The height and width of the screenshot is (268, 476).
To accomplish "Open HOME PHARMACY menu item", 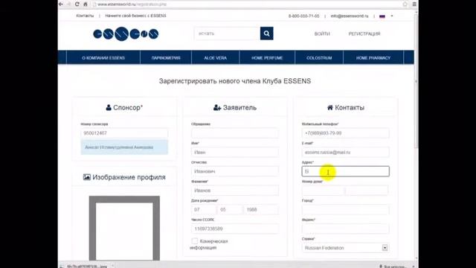I will (373, 58).
